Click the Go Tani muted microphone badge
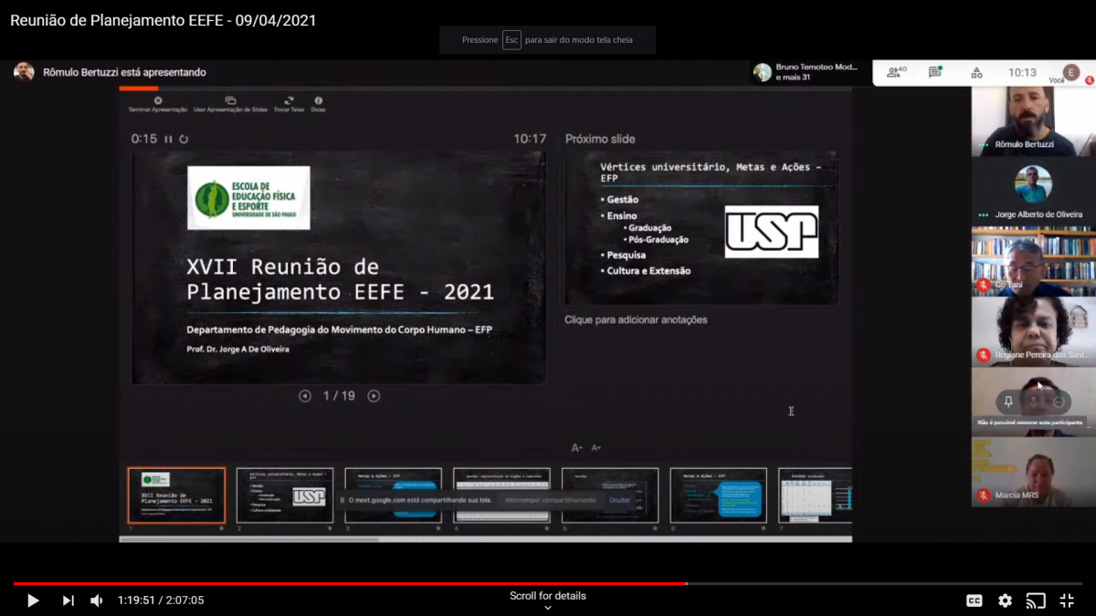The height and width of the screenshot is (616, 1096). [984, 285]
